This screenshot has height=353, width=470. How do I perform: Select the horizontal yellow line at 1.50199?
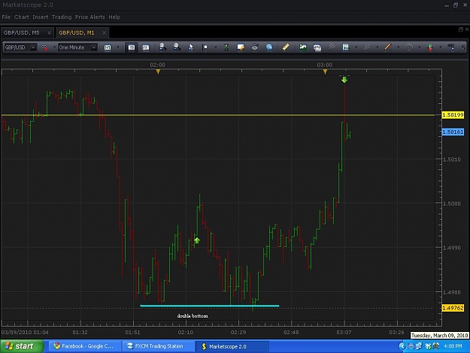click(218, 115)
